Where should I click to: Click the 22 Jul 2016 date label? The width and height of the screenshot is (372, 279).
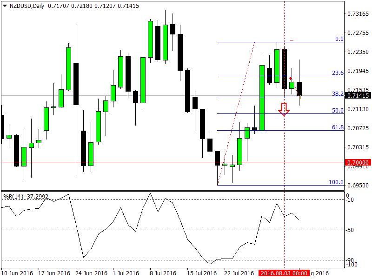(239, 273)
